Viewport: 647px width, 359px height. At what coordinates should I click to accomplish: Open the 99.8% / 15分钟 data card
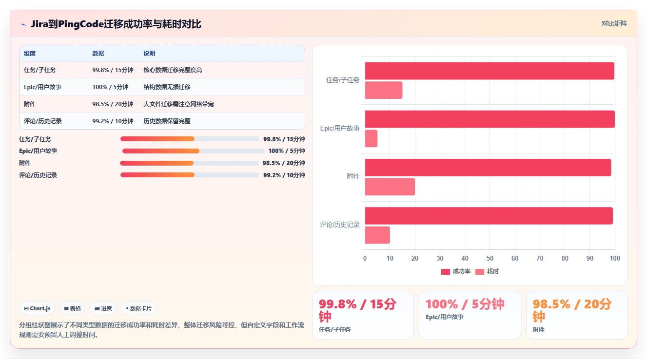coord(363,315)
